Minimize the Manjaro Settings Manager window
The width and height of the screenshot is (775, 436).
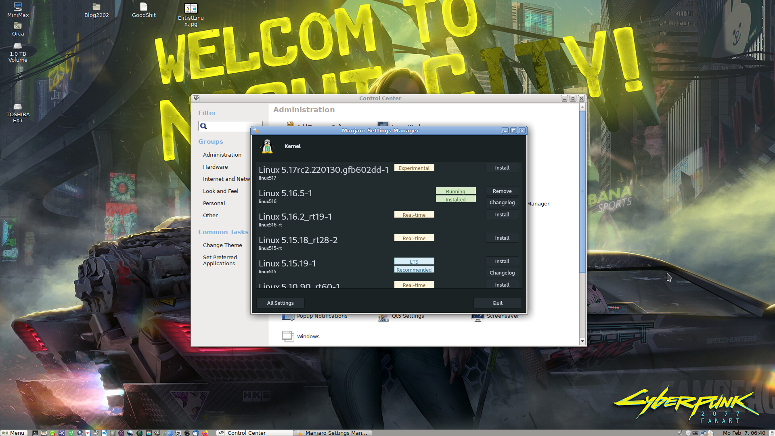pos(505,130)
